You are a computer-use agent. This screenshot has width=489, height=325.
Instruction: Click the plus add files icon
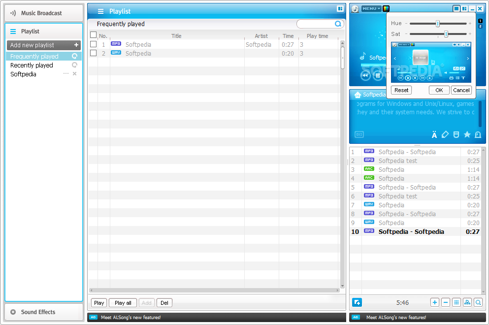[x=435, y=302]
